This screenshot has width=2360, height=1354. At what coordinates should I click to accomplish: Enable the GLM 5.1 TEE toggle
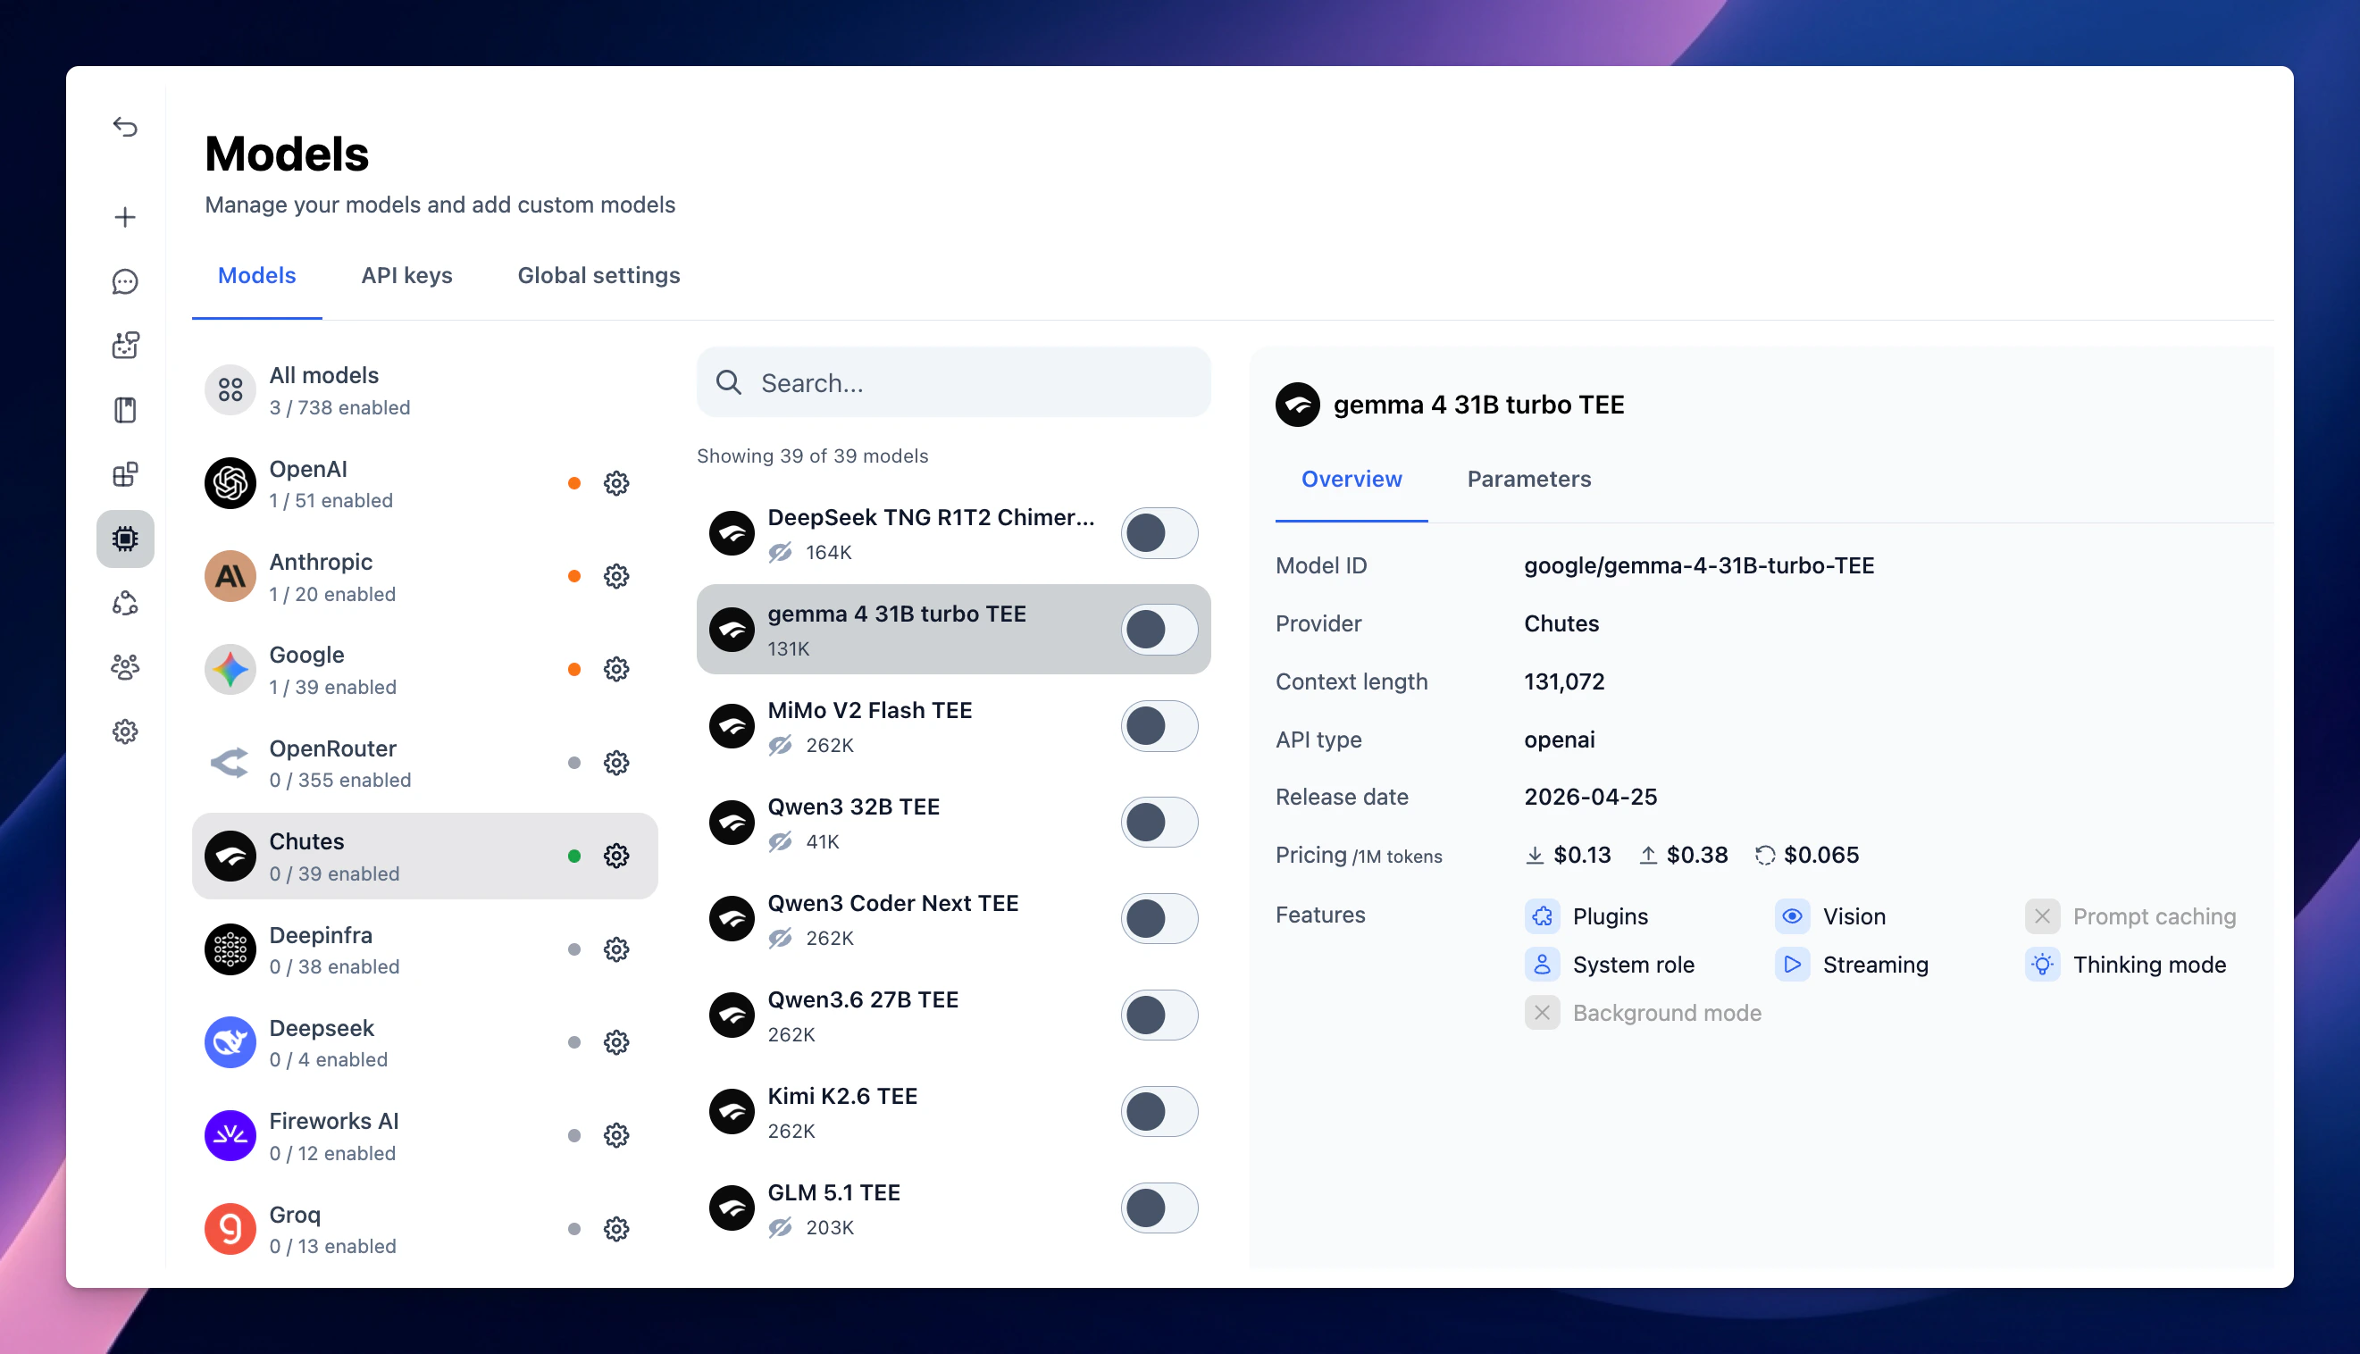[1159, 1208]
